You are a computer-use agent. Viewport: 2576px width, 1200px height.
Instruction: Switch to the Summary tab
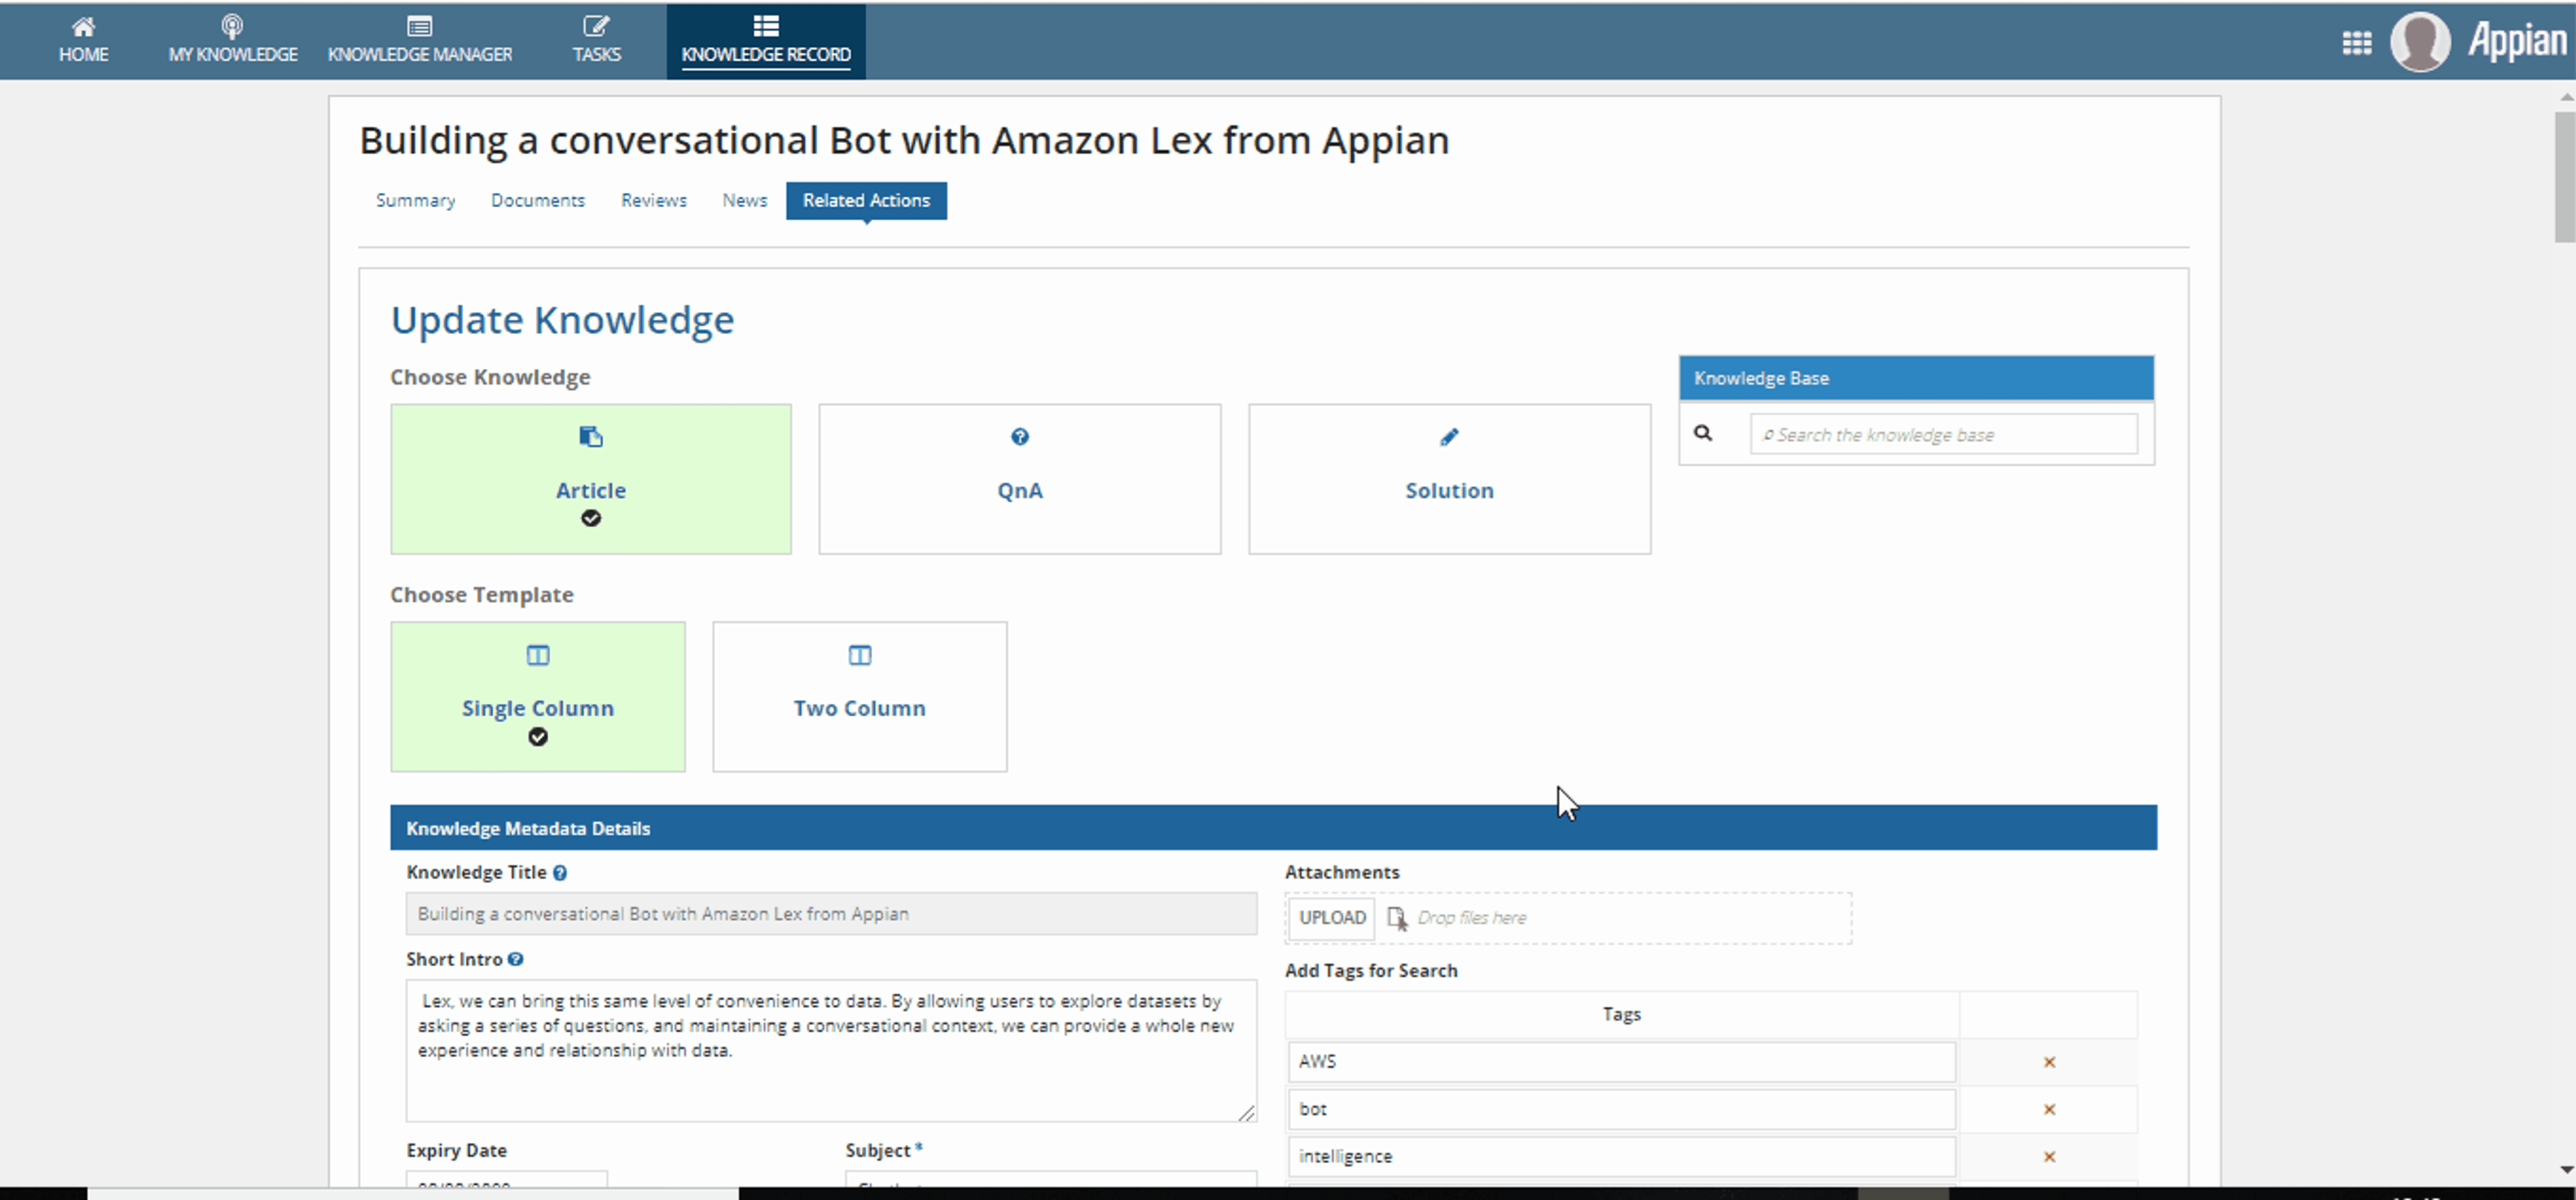pyautogui.click(x=415, y=200)
